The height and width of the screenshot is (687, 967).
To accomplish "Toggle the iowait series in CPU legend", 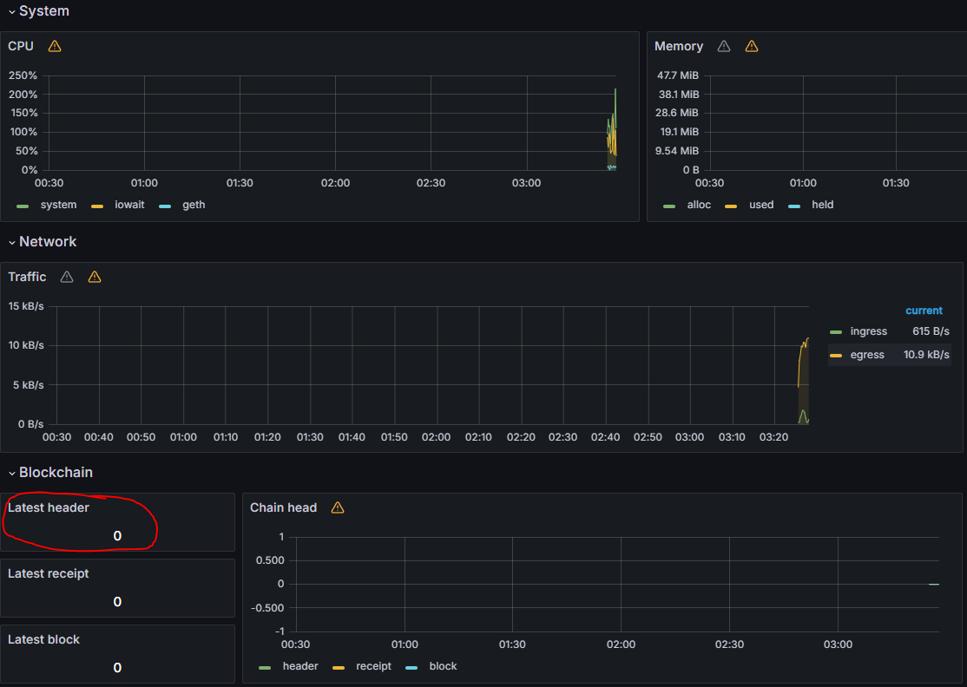I will pos(129,205).
